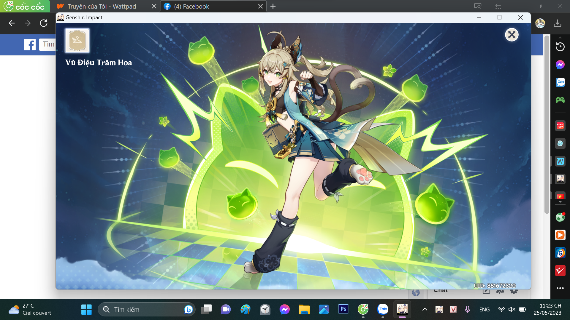Open Messenger from the taskbar
The height and width of the screenshot is (320, 570).
tap(284, 310)
